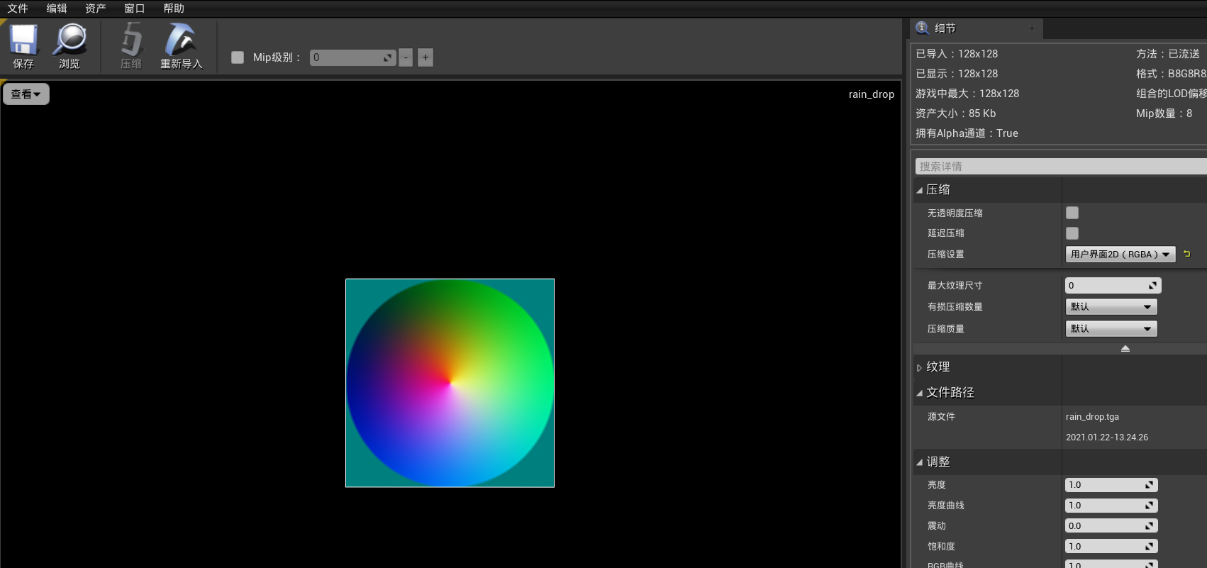Screen dimensions: 1207x568
Task: Open the 资产 menu
Action: [x=96, y=9]
